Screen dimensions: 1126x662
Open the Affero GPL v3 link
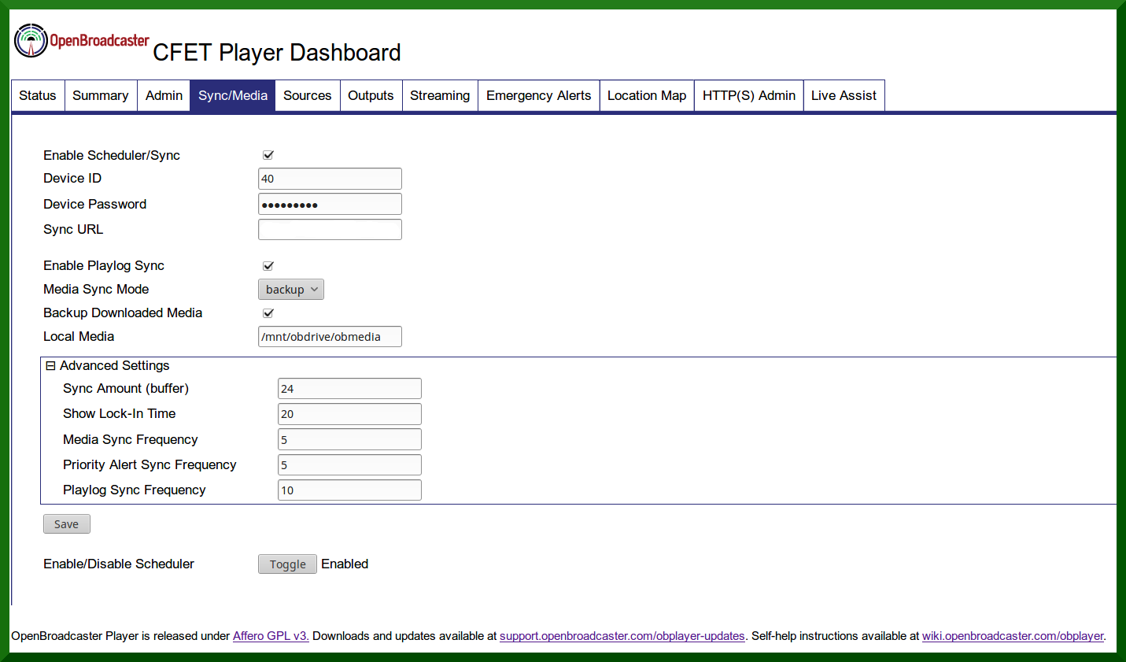click(271, 636)
